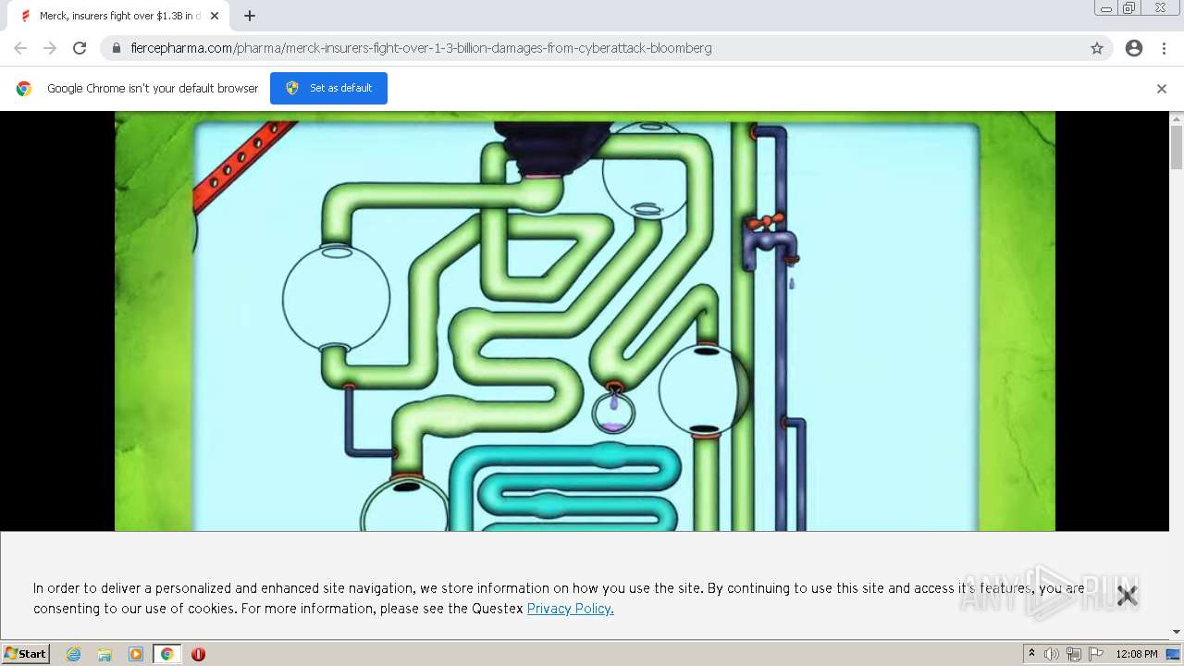
Task: Click the red stop-sign taskbar icon
Action: tap(198, 654)
